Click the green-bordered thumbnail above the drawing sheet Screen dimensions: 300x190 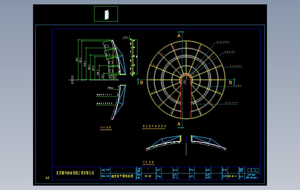click(x=106, y=14)
